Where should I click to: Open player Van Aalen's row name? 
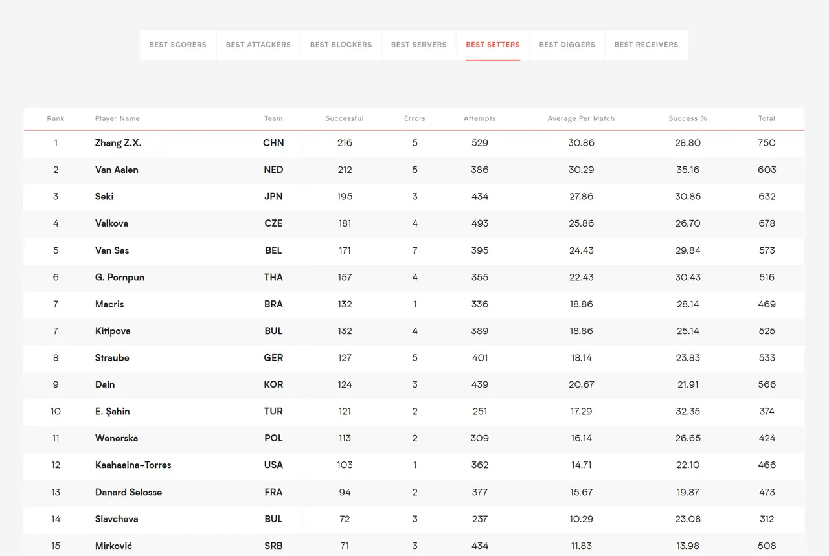point(117,170)
